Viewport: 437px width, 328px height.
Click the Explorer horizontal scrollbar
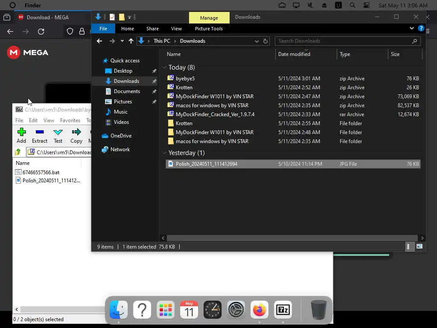click(292, 238)
